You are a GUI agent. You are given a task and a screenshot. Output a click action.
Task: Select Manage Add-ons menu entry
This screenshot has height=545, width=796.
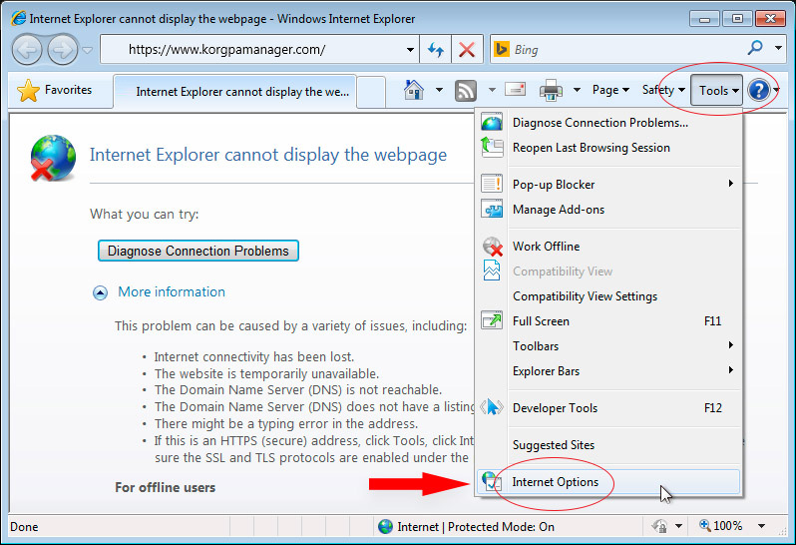tap(609, 210)
